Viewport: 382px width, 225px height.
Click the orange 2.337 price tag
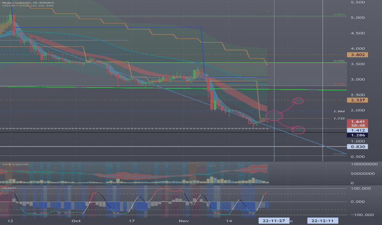pyautogui.click(x=357, y=100)
